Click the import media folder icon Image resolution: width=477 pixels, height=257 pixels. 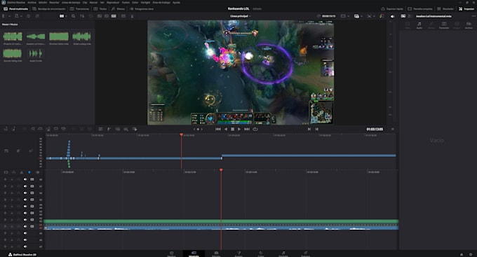pyautogui.click(x=16, y=16)
